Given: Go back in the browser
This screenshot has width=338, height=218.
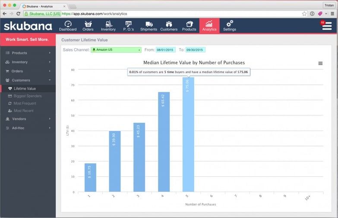Looking at the screenshot, I should [x=4, y=14].
